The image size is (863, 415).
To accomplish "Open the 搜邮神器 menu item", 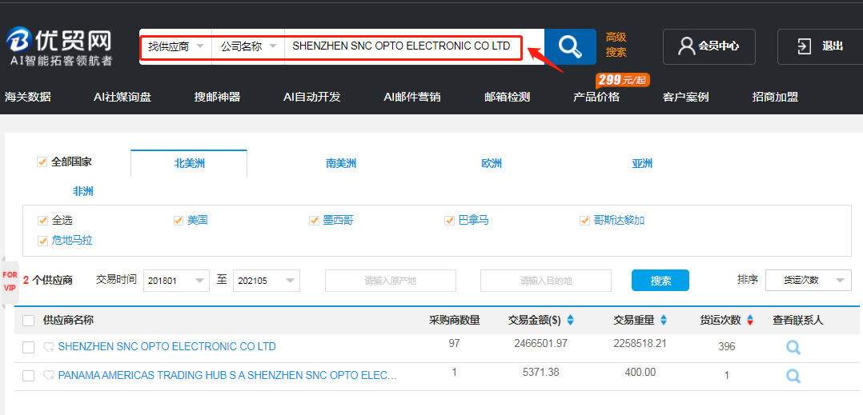I will point(217,98).
